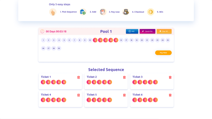Click the Clear All button
212x119 pixels.
164,31
